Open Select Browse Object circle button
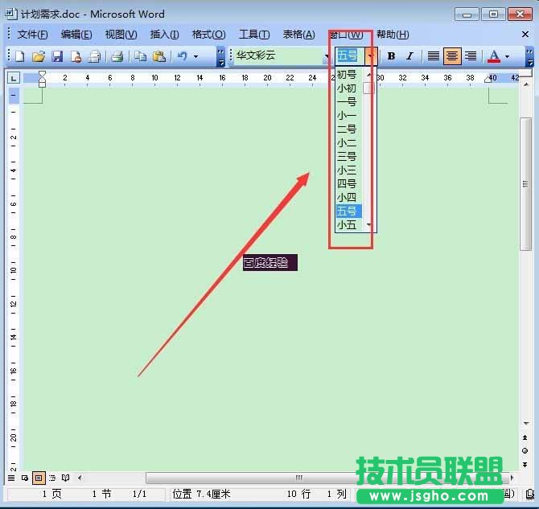The width and height of the screenshot is (539, 509). pos(525,450)
